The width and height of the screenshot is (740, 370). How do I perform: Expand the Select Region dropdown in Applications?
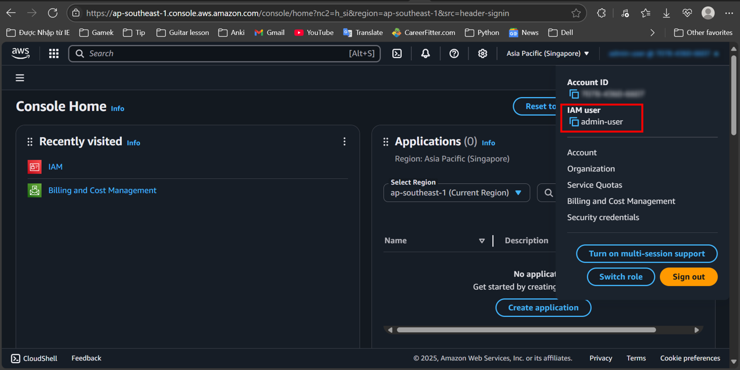click(x=456, y=192)
